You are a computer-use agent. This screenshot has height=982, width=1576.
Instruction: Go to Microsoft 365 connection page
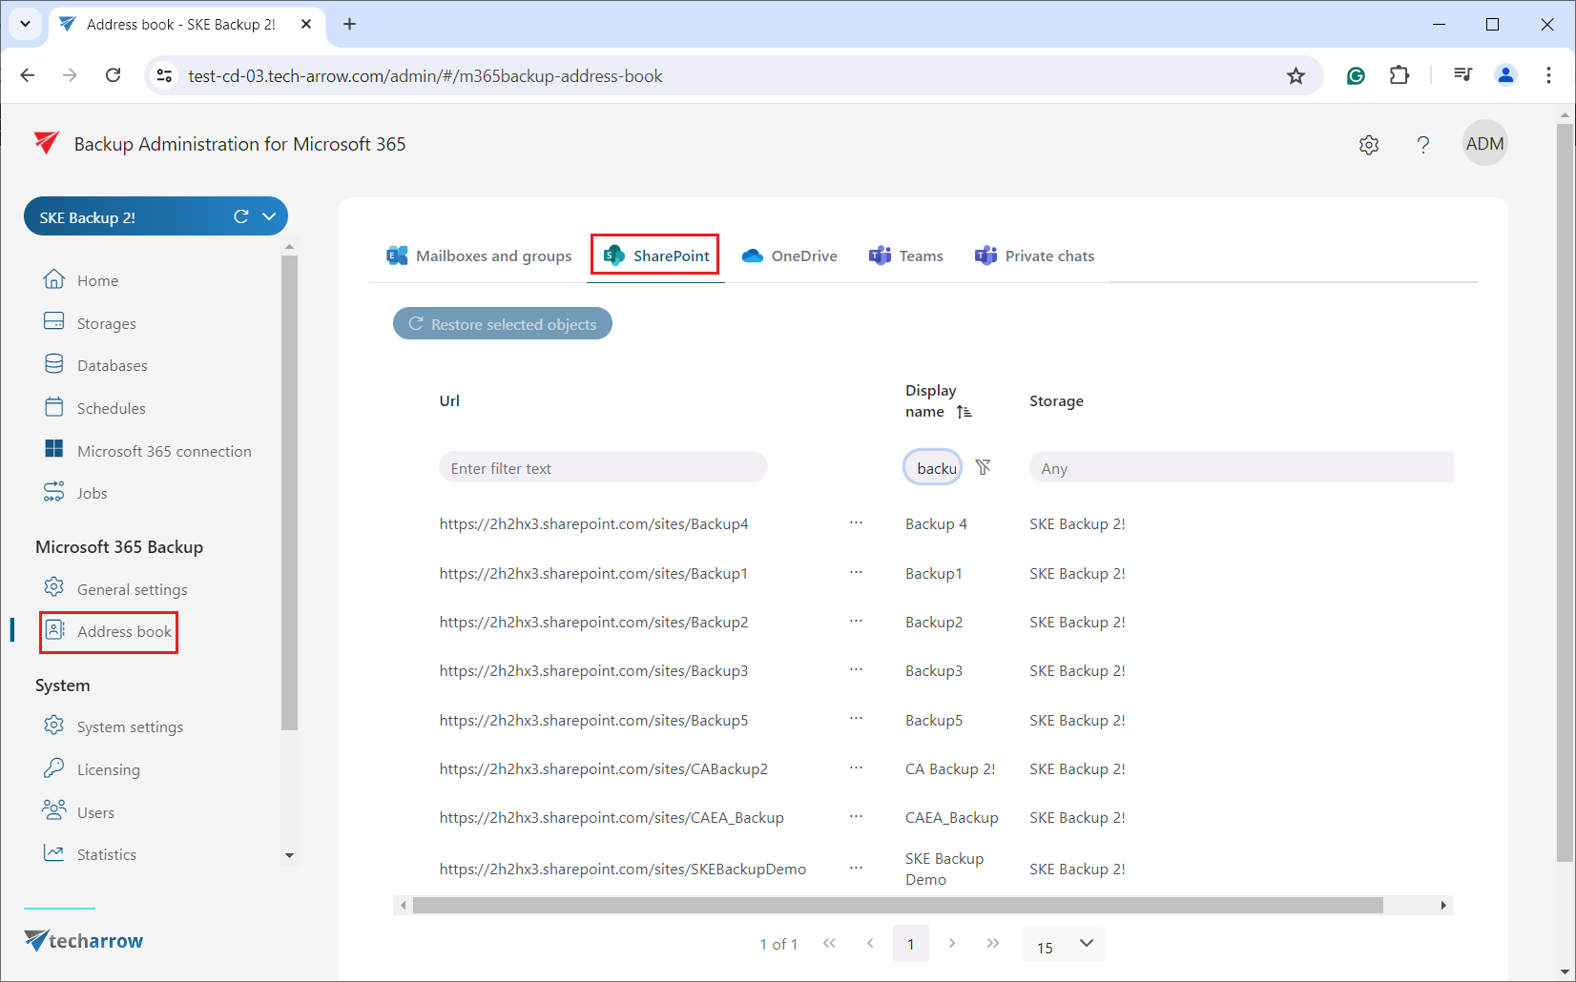[163, 451]
